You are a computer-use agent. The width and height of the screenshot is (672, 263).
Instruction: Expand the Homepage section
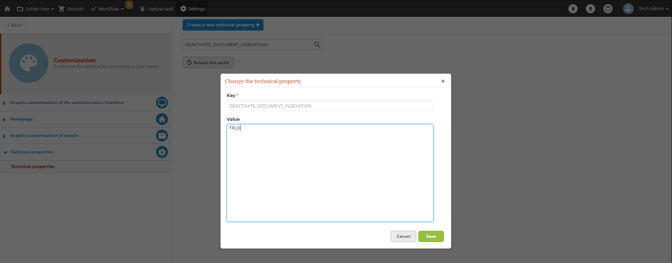tap(21, 119)
